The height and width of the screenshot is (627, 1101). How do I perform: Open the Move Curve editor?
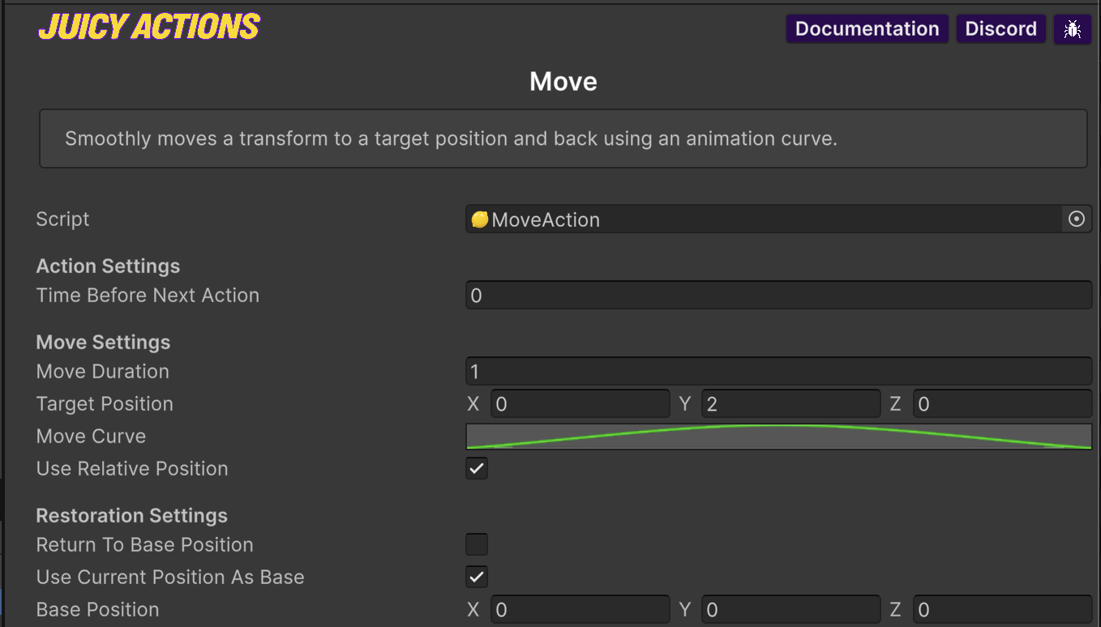(778, 436)
